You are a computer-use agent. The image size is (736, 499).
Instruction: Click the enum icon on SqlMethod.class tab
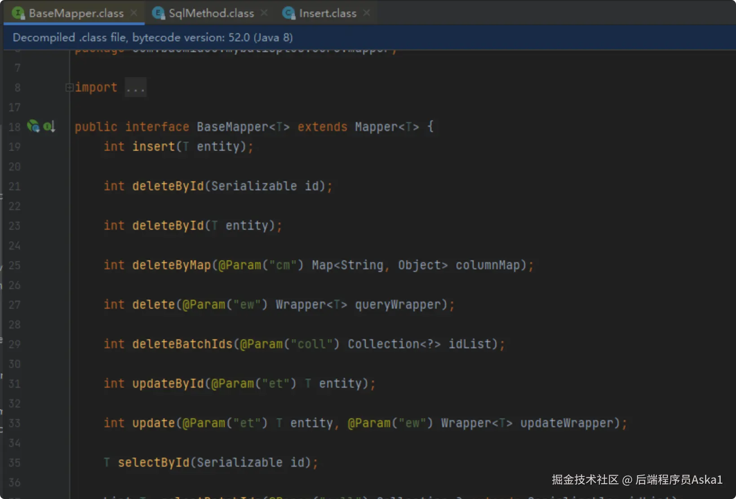pyautogui.click(x=159, y=13)
